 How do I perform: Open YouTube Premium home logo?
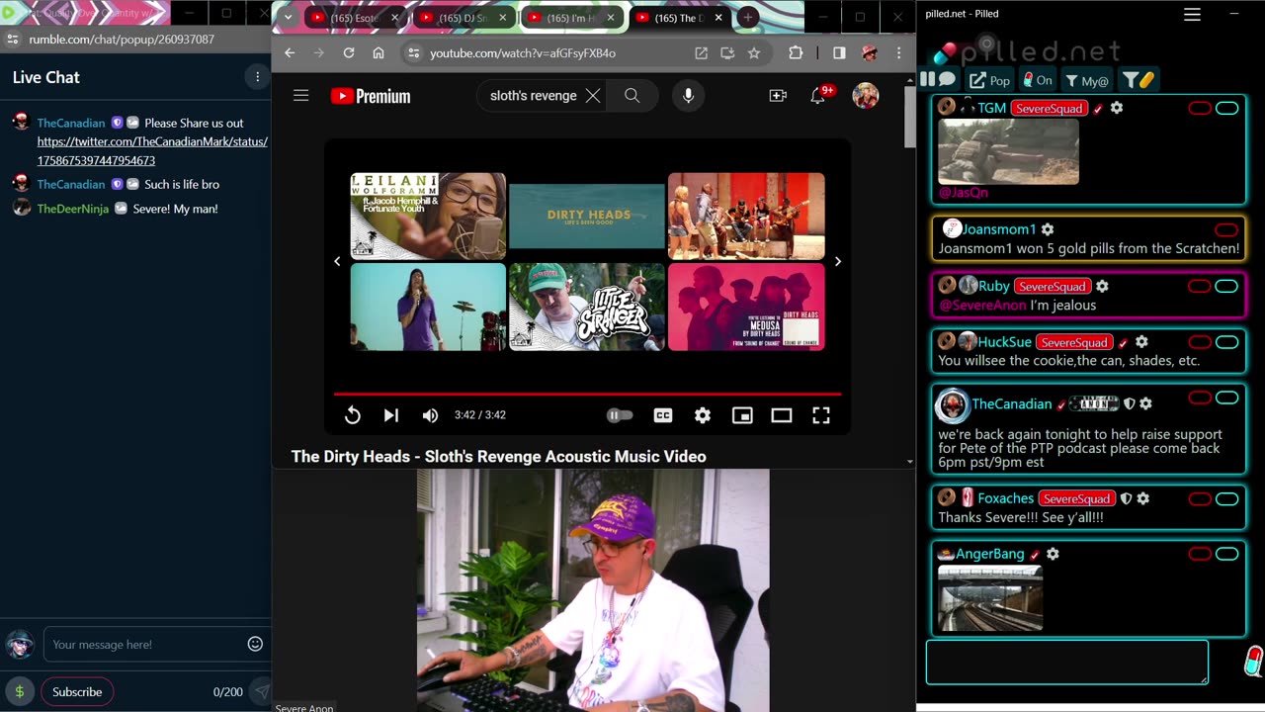371,96
